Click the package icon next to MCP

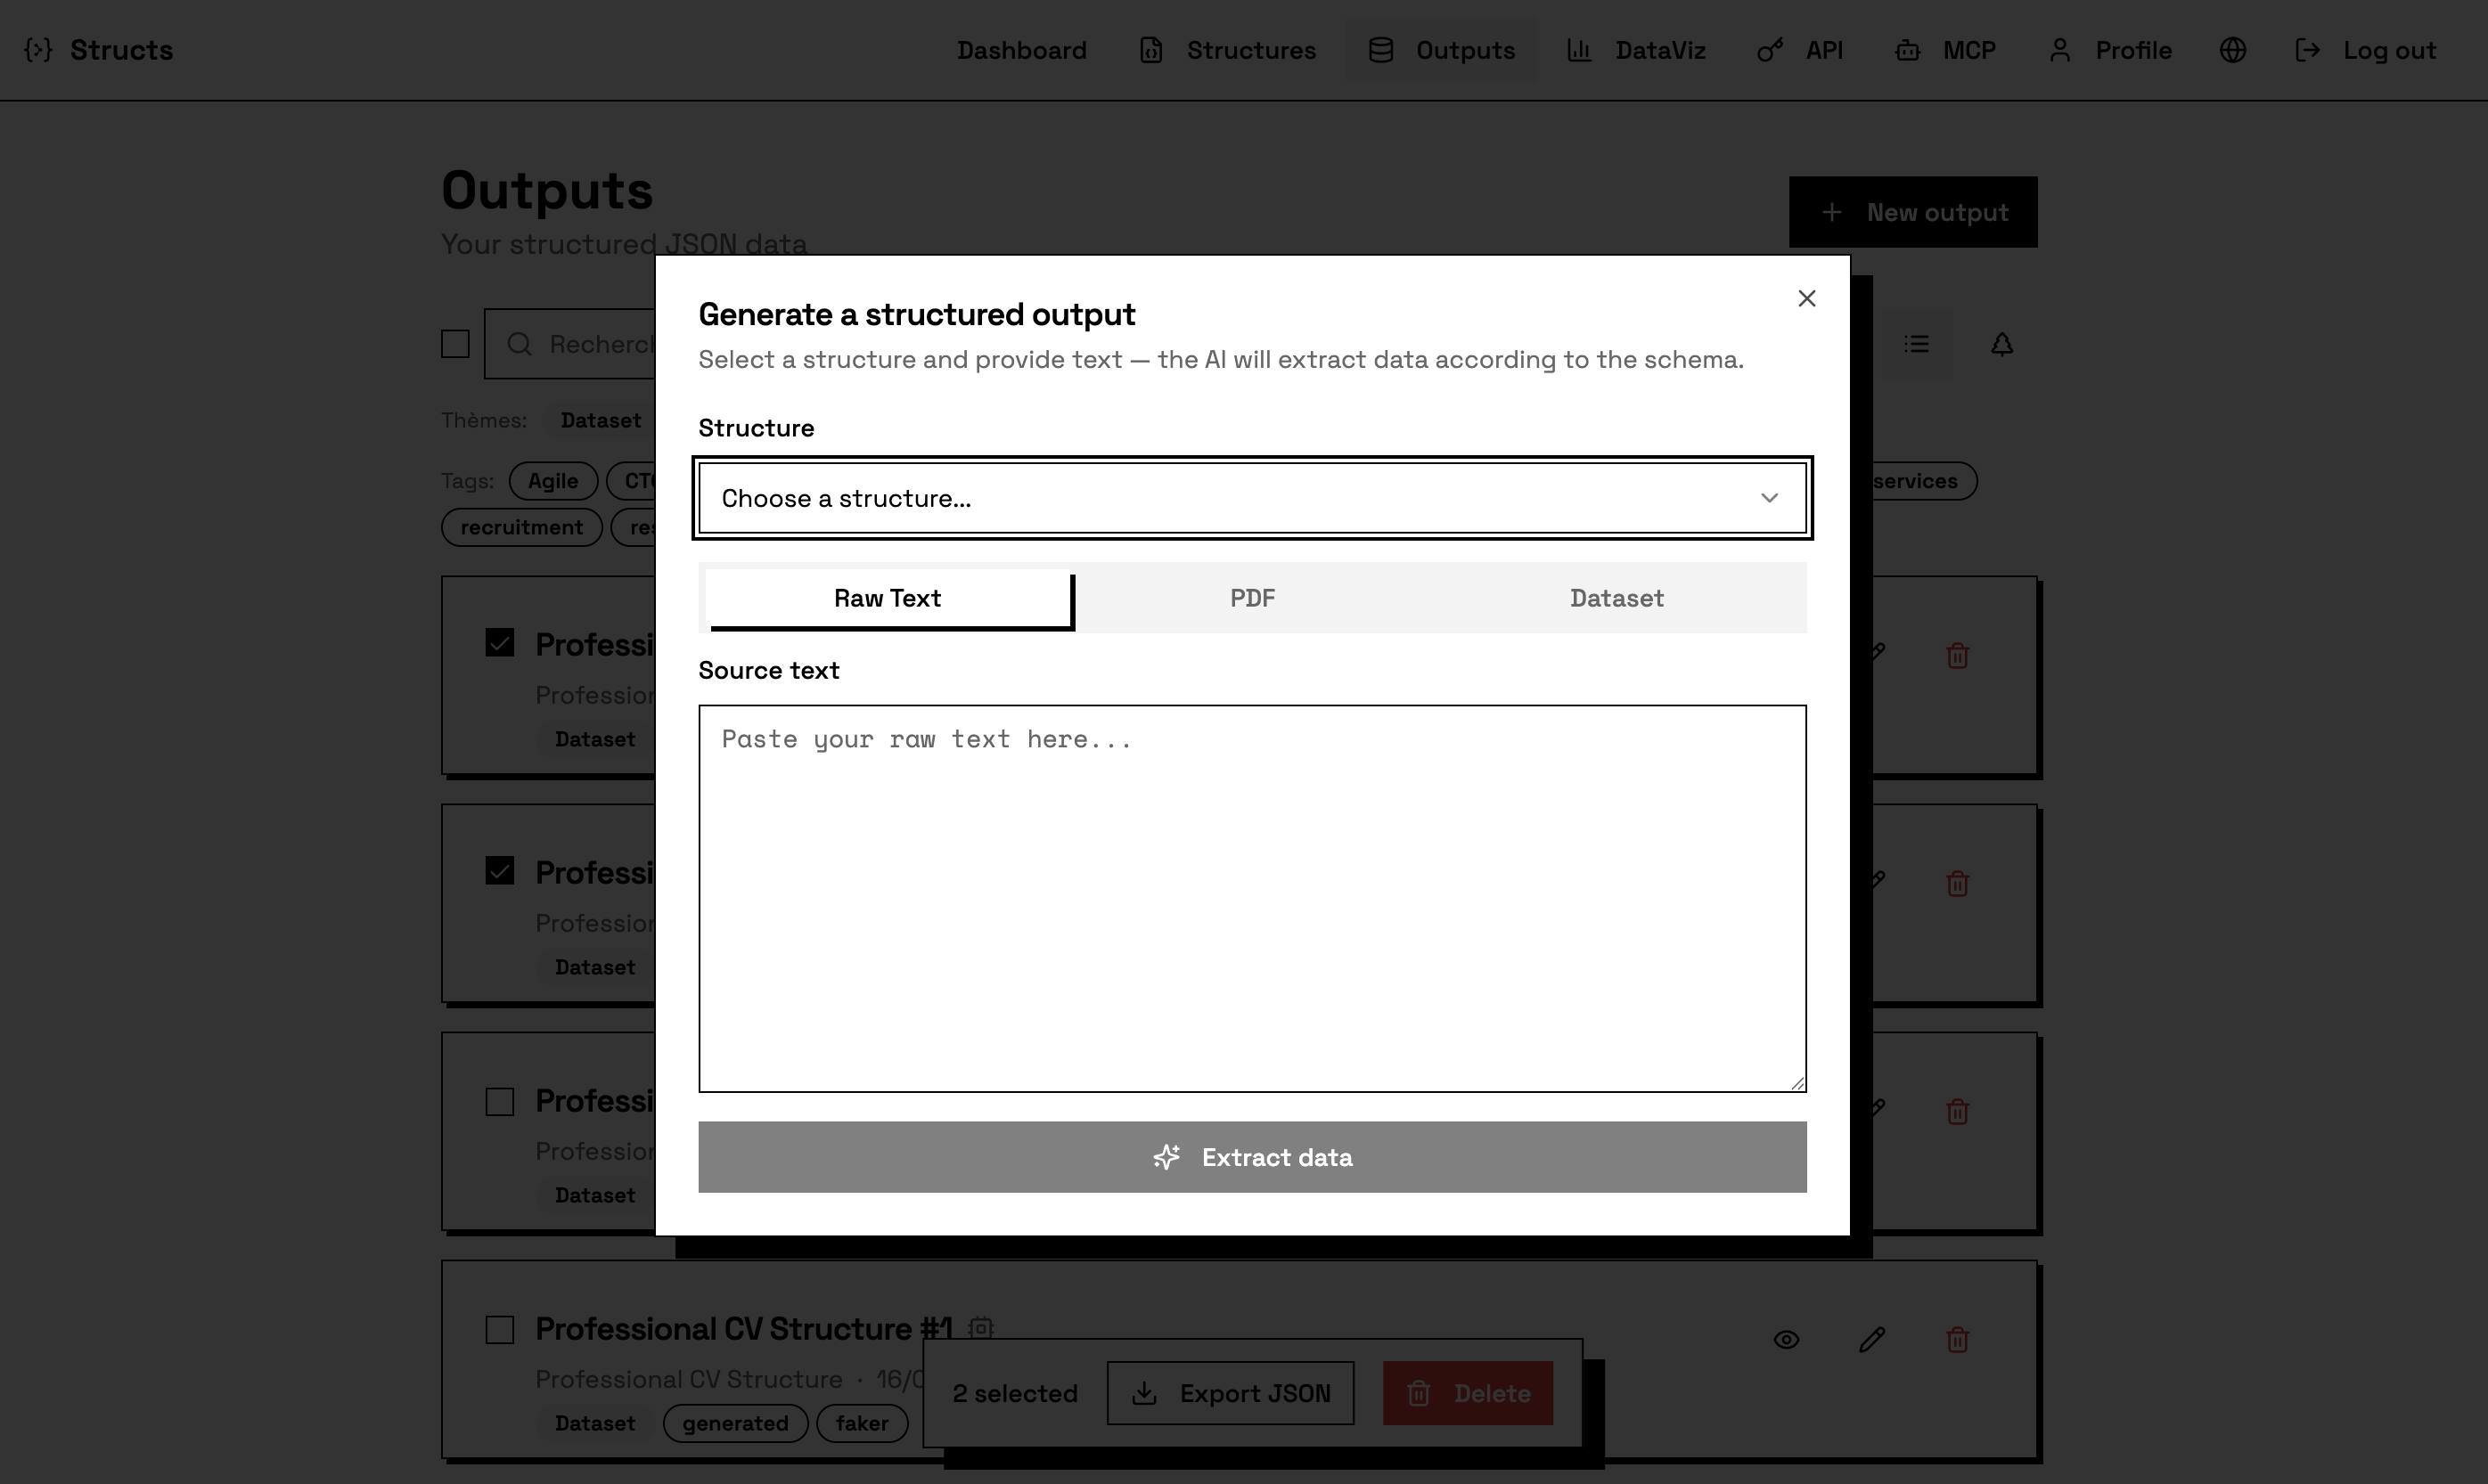point(1907,49)
